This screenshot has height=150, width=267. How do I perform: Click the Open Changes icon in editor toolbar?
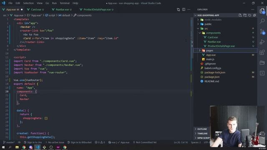click(178, 10)
